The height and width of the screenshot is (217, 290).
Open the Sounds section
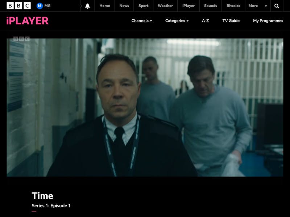pos(211,6)
